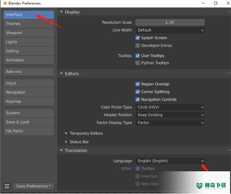
Task: Toggle User Tooltips off
Action: point(138,56)
